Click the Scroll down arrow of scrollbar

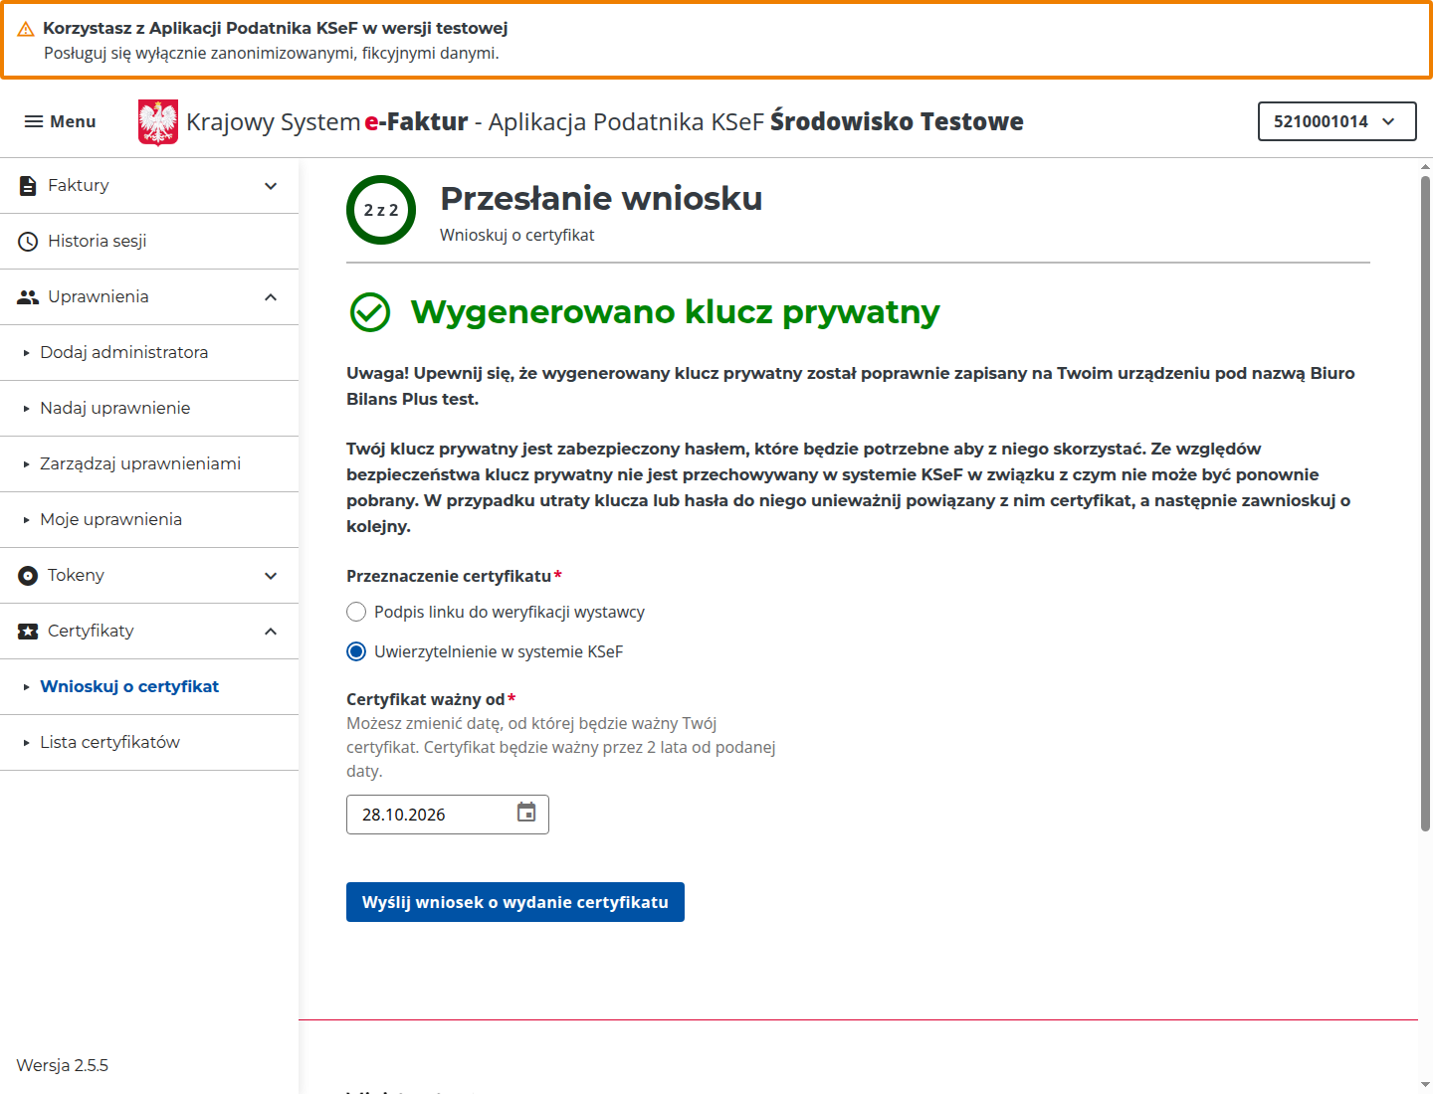point(1425,1084)
